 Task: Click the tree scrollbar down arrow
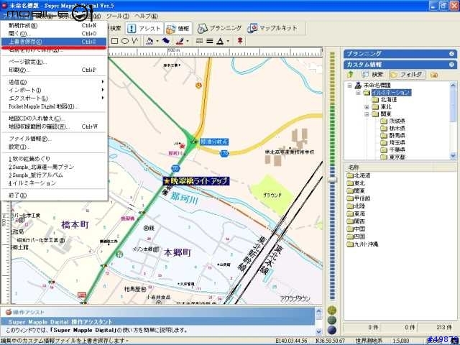click(x=453, y=157)
